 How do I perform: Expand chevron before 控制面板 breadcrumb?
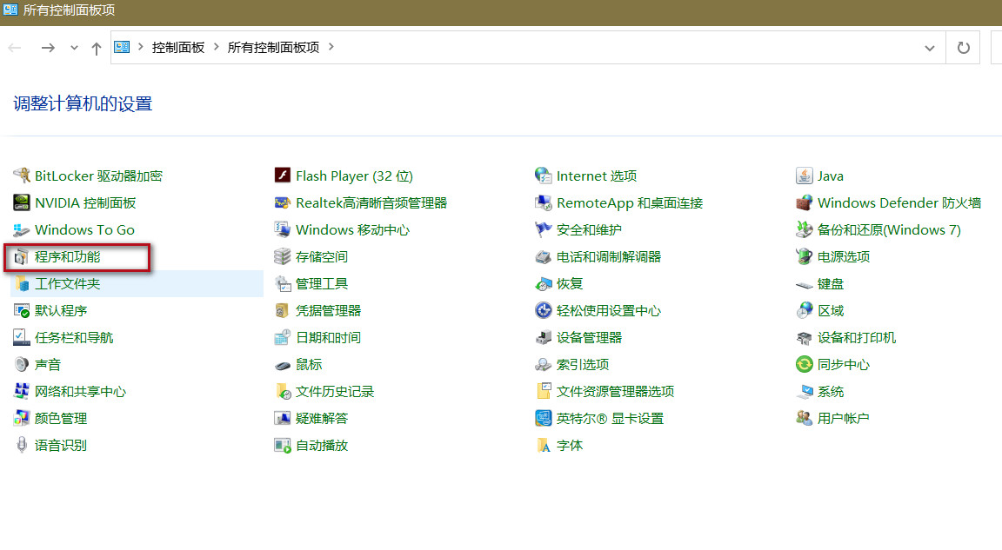141,47
